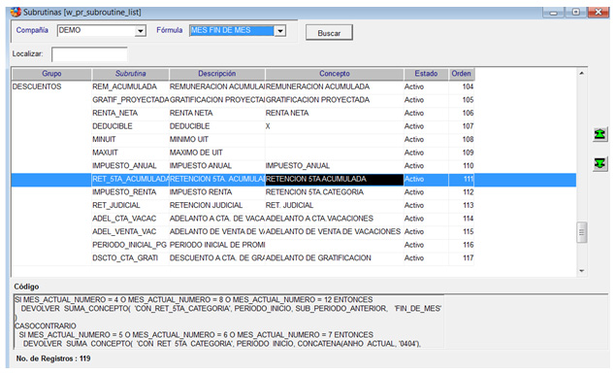The height and width of the screenshot is (374, 616).
Task: Select the RET_5TA_ACUMULADA subroutine cell
Action: pos(130,180)
